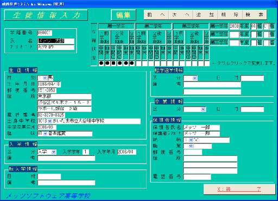Viewport: 278px width, 201px height.
Task: Click the 転入学情報 備考 field
Action: point(66,183)
